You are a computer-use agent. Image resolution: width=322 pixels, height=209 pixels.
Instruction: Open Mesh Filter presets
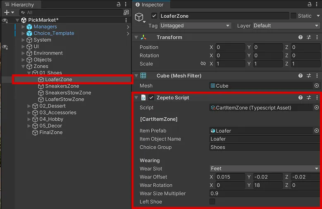click(x=309, y=76)
